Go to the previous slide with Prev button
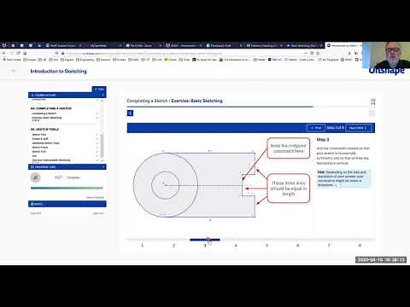 point(316,128)
